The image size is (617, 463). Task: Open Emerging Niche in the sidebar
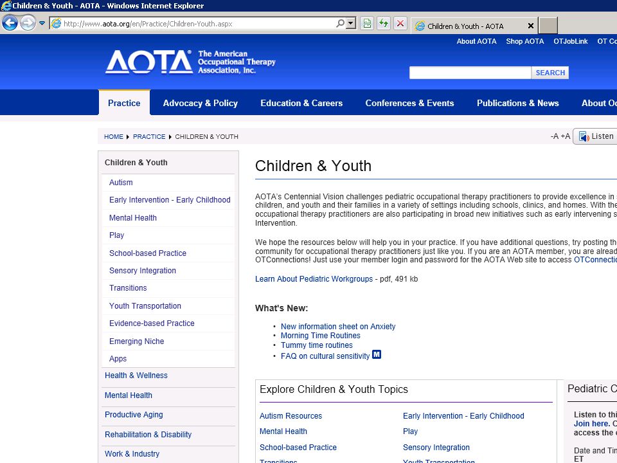coord(136,341)
